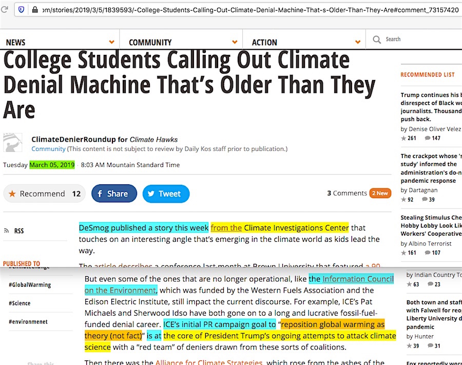Click the ClimateDenierRoundup author avatar
The image size is (462, 365).
tap(13, 142)
